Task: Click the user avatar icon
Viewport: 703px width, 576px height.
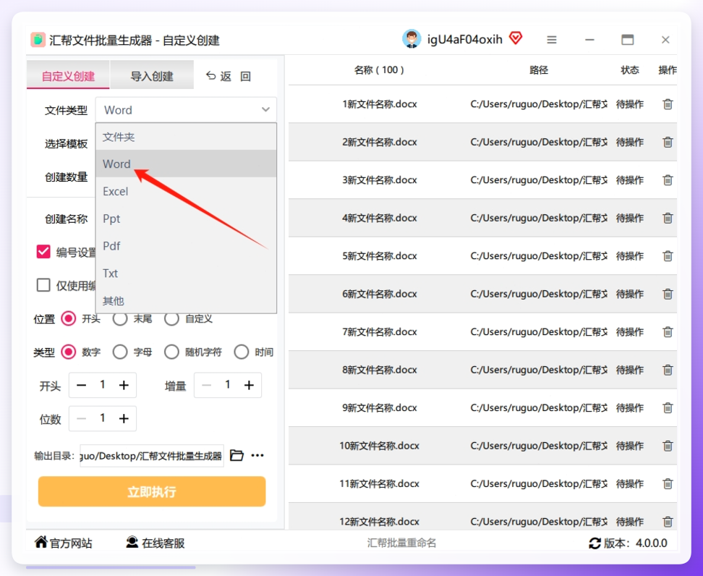Action: 411,39
